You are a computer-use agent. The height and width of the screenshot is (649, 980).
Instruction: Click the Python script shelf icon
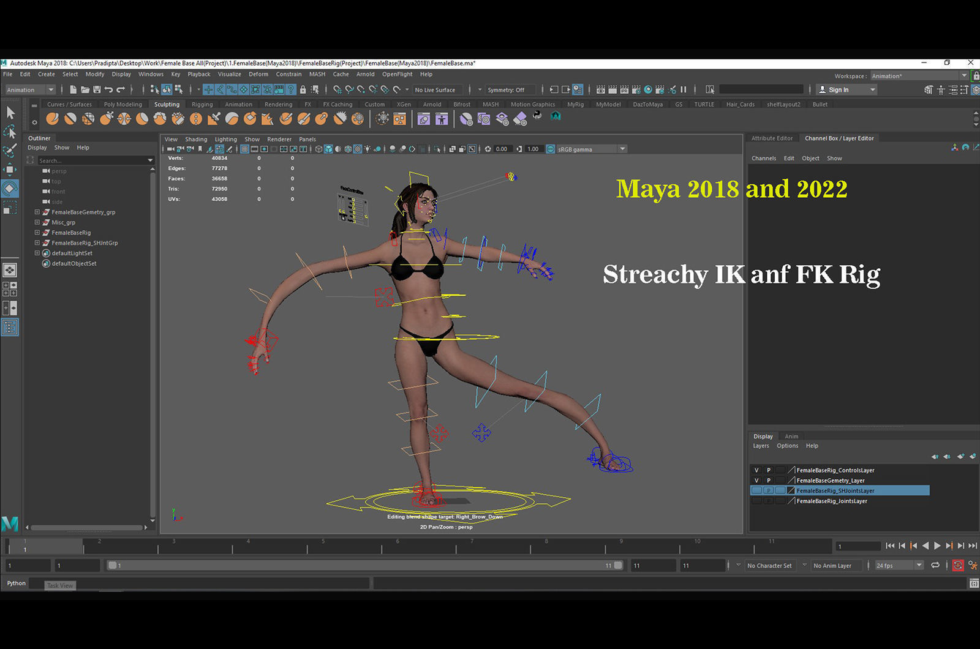[537, 115]
